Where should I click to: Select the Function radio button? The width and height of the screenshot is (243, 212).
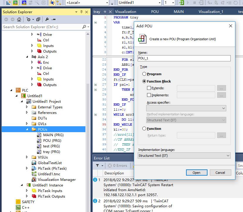(x=144, y=128)
